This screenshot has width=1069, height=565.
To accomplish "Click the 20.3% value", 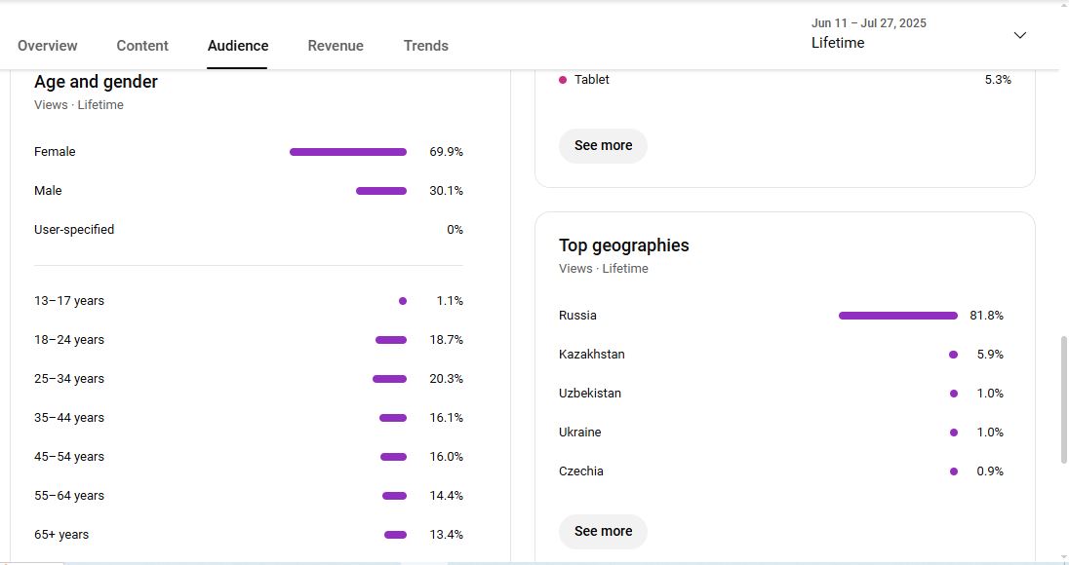I will click(x=446, y=379).
